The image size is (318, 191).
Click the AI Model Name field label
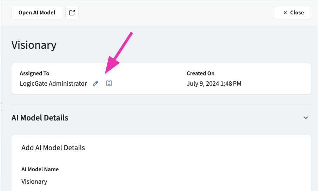click(40, 169)
